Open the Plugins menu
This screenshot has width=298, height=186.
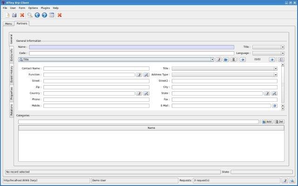point(45,8)
